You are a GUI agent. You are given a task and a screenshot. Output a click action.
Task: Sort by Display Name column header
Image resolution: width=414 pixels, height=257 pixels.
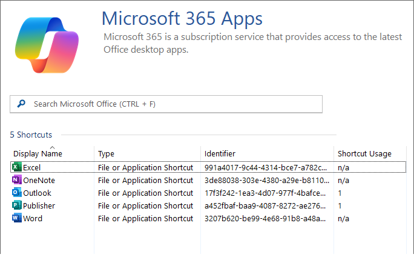[x=38, y=154]
